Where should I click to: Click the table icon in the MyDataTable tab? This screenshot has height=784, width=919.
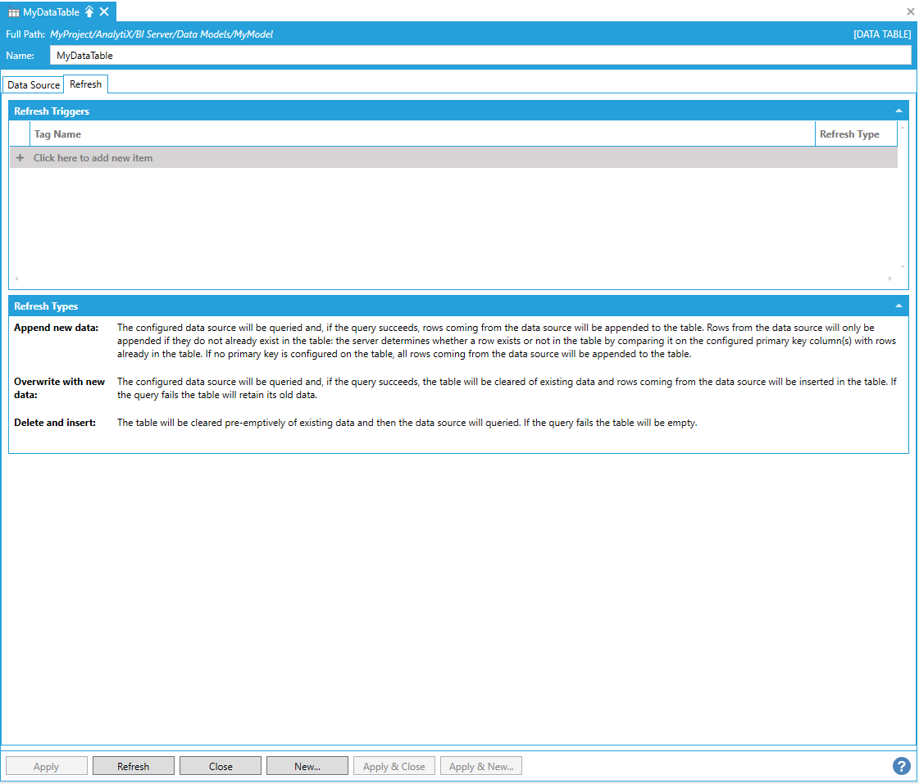(14, 12)
